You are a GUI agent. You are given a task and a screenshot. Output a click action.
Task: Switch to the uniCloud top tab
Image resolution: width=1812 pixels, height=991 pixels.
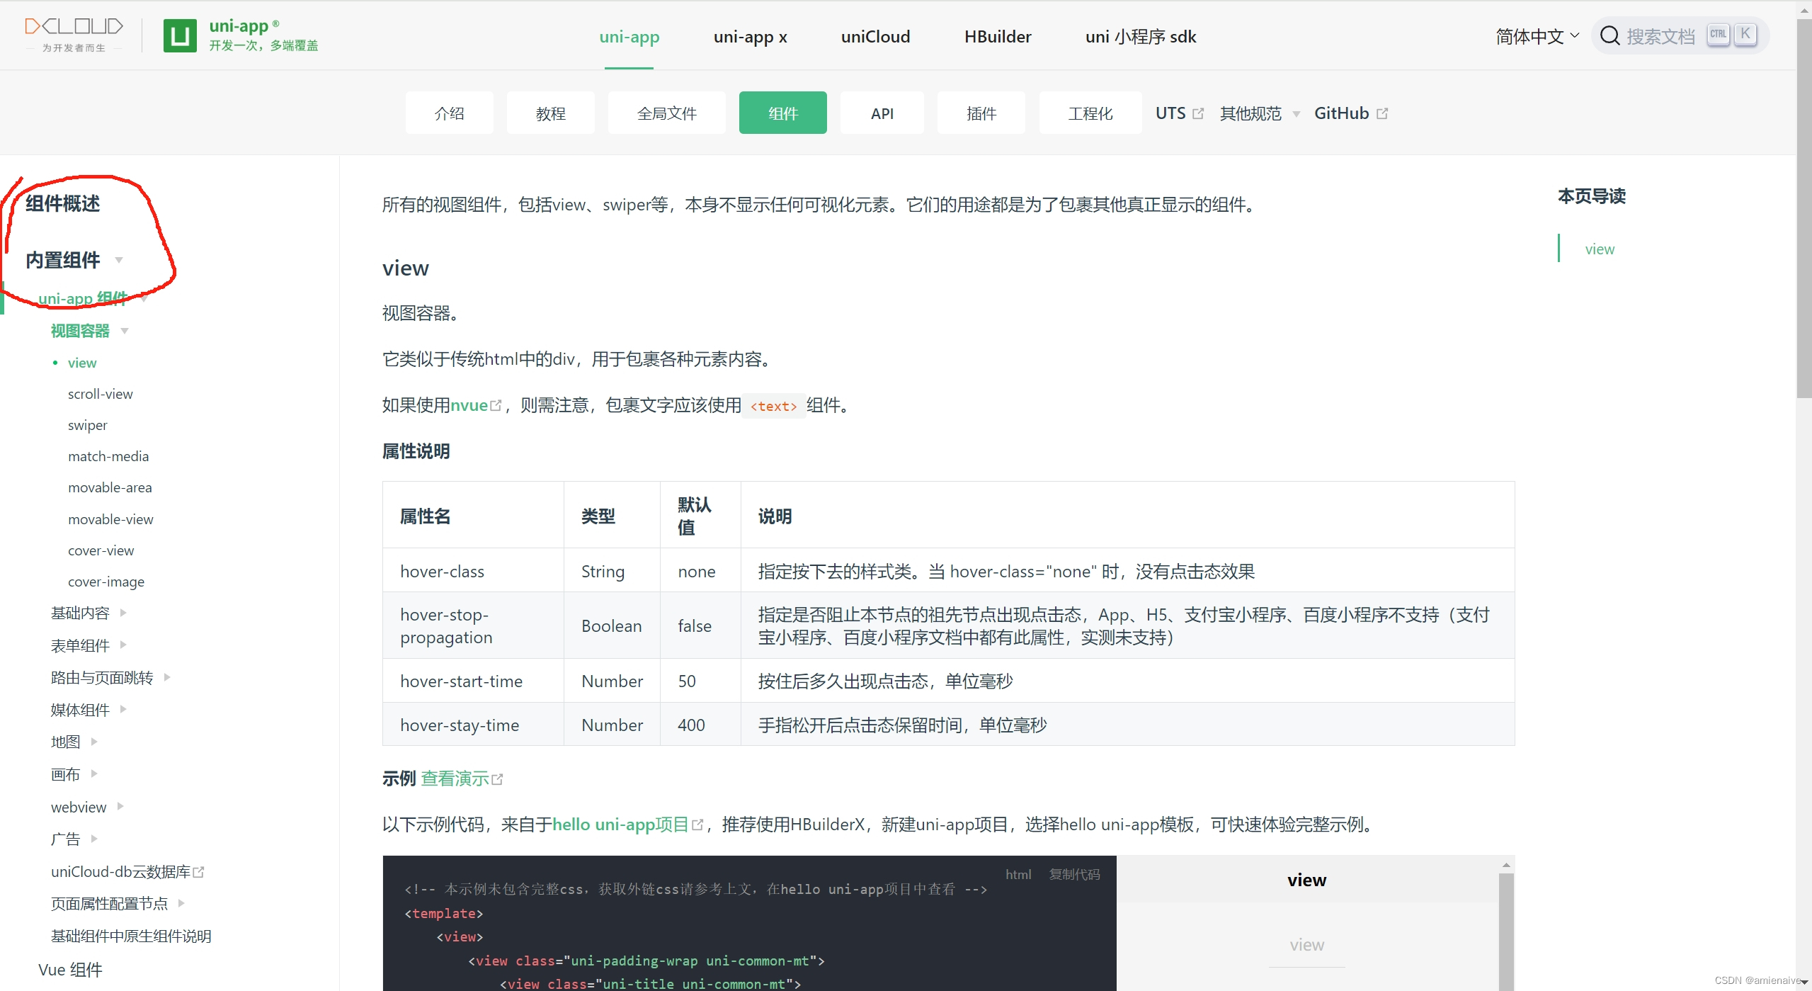(875, 36)
